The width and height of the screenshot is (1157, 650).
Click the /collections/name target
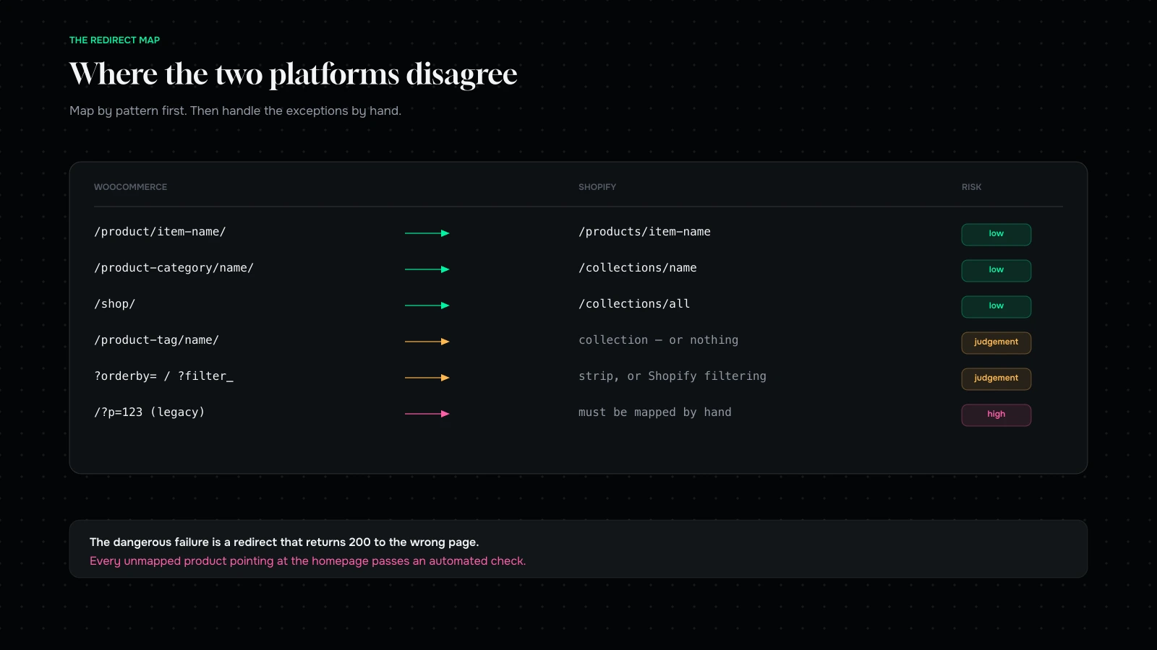pos(638,268)
